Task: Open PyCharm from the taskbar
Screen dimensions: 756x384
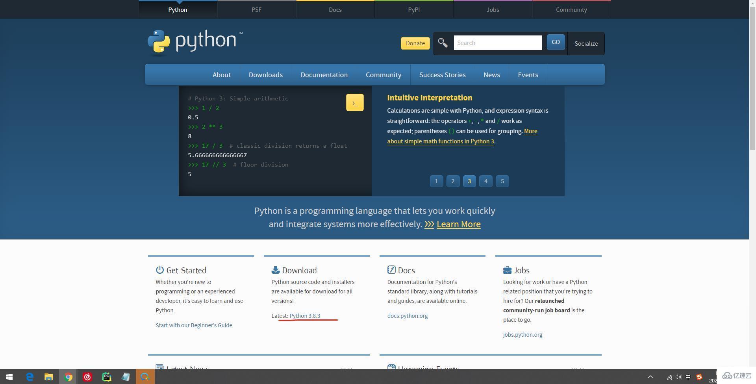Action: (x=107, y=377)
